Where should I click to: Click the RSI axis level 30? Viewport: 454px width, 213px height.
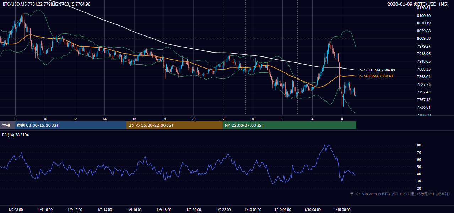coord(419,181)
